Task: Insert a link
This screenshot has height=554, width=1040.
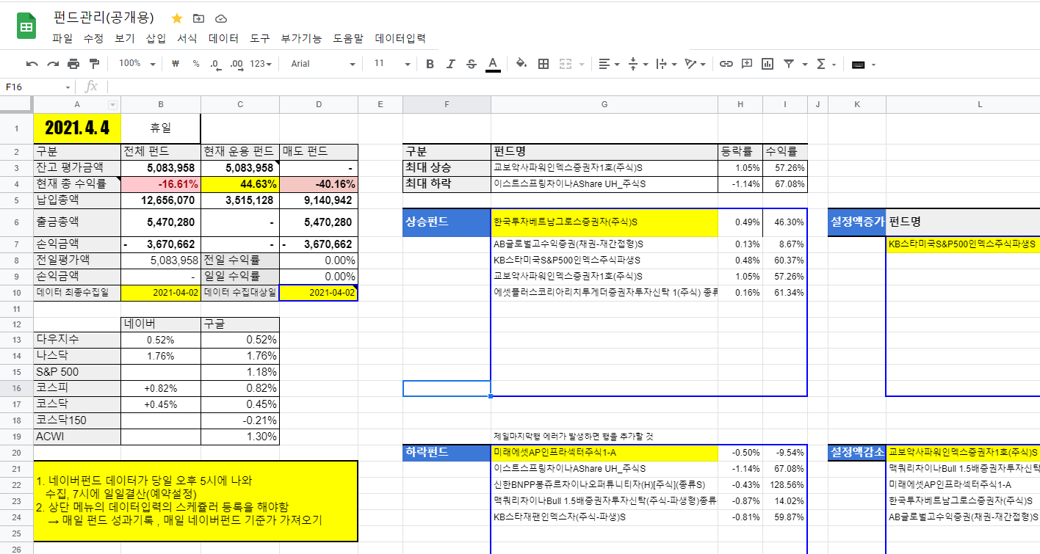Action: [726, 64]
